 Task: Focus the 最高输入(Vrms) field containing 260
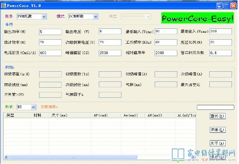tap(220, 32)
